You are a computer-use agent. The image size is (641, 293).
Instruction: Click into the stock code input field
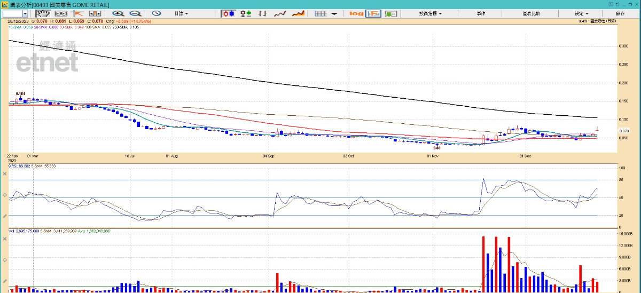[x=12, y=13]
